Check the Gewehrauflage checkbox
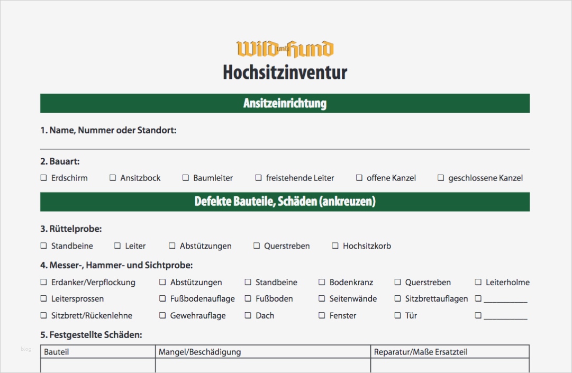The image size is (572, 373). 162,315
